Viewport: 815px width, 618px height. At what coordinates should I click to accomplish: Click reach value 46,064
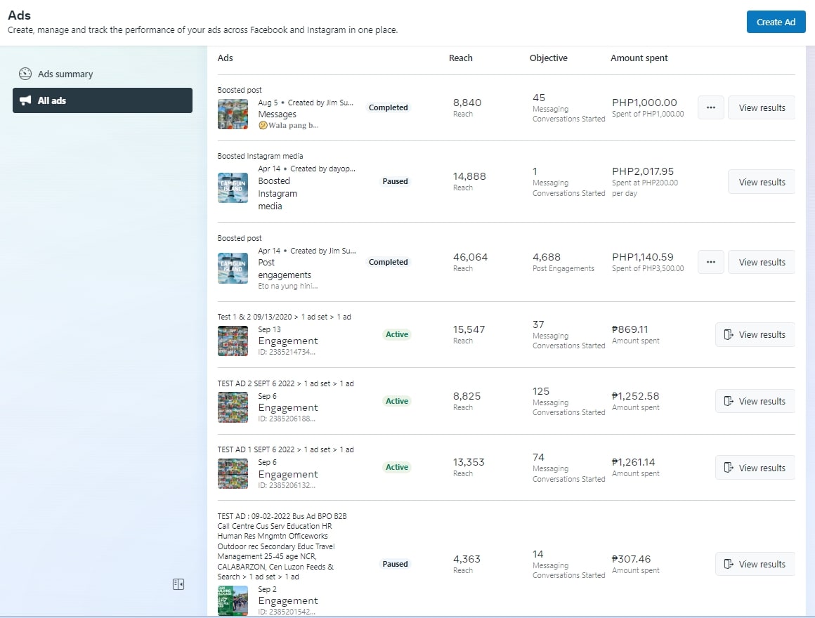point(470,257)
